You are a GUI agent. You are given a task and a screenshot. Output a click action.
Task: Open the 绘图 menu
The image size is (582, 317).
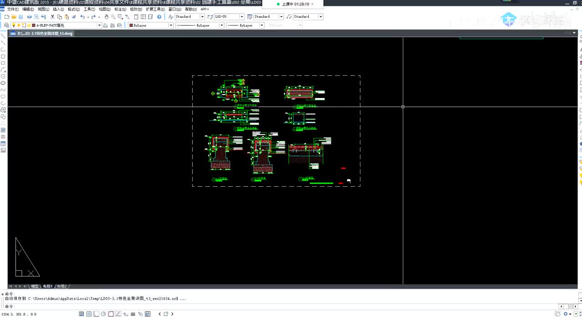[x=105, y=9]
